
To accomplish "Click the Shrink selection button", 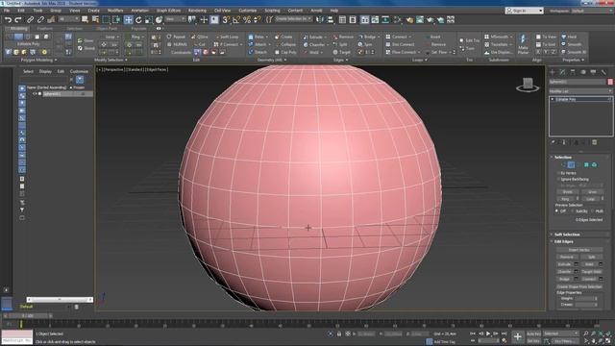I will tap(567, 192).
